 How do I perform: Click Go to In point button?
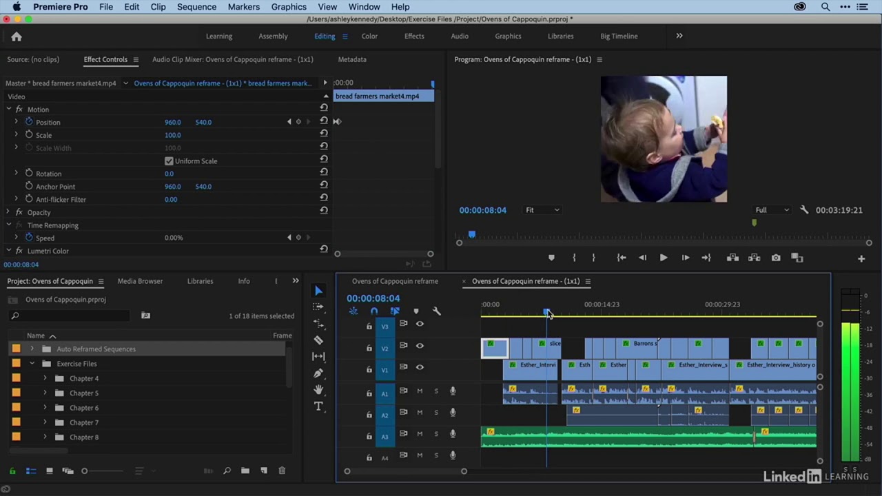coord(622,258)
